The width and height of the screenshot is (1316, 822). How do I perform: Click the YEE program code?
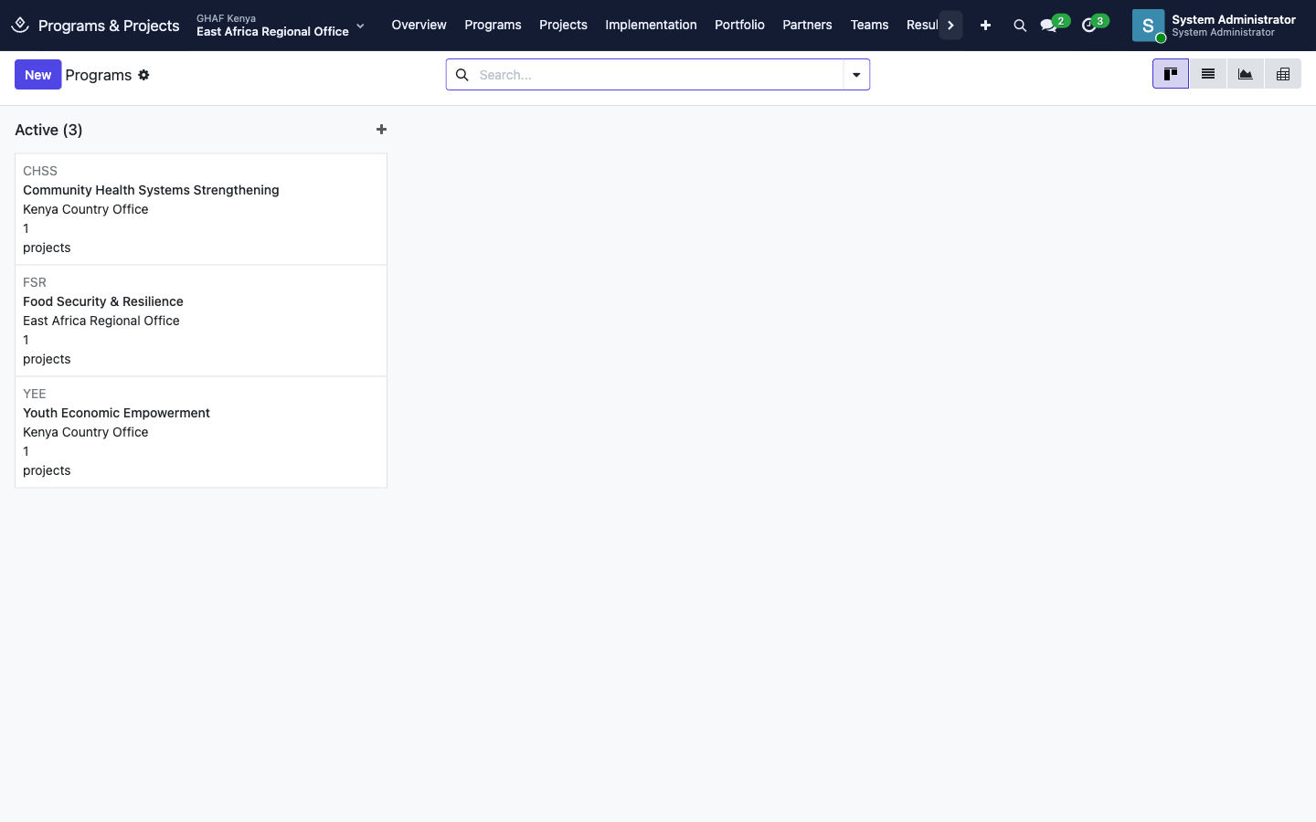[35, 394]
